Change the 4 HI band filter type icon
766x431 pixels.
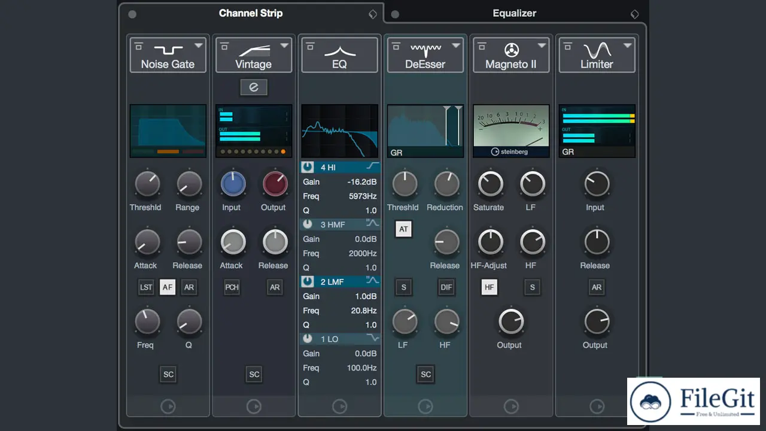coord(373,166)
